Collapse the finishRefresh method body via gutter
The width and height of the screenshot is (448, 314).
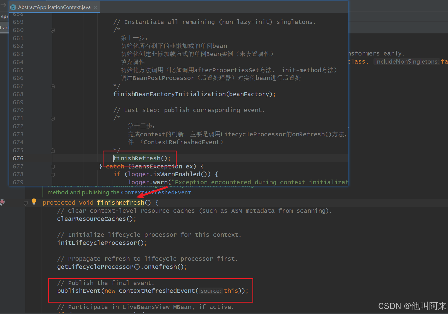click(x=26, y=203)
